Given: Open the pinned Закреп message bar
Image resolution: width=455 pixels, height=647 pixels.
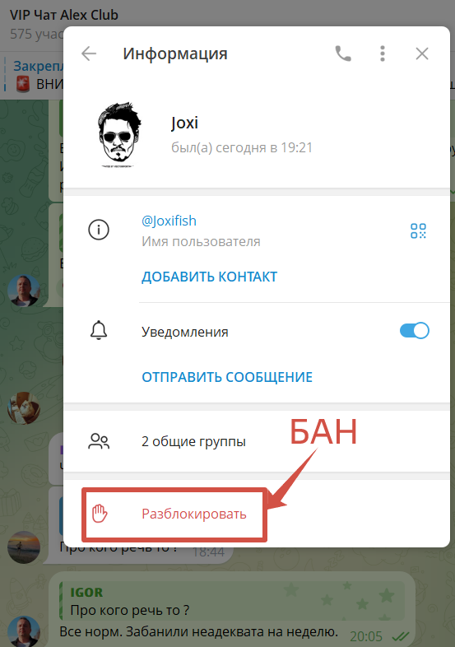Looking at the screenshot, I should click(x=33, y=75).
